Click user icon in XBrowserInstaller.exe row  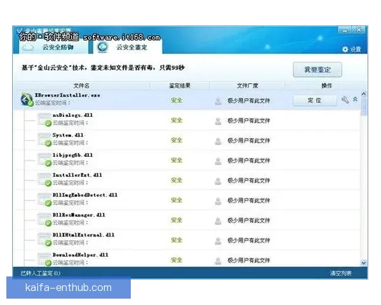coord(218,101)
